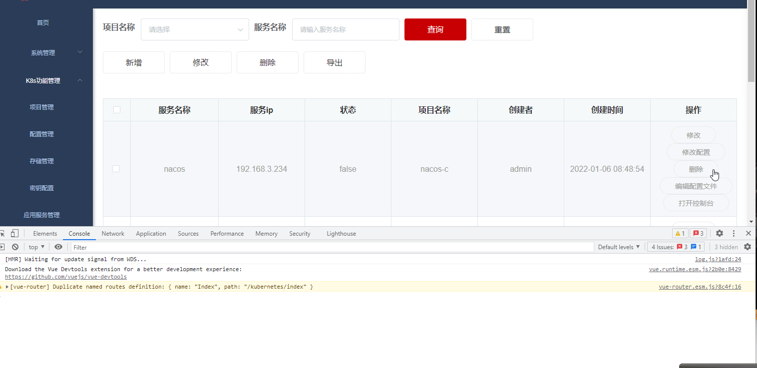The height and width of the screenshot is (368, 757).
Task: Click the red error count badge showing 3
Action: click(698, 233)
